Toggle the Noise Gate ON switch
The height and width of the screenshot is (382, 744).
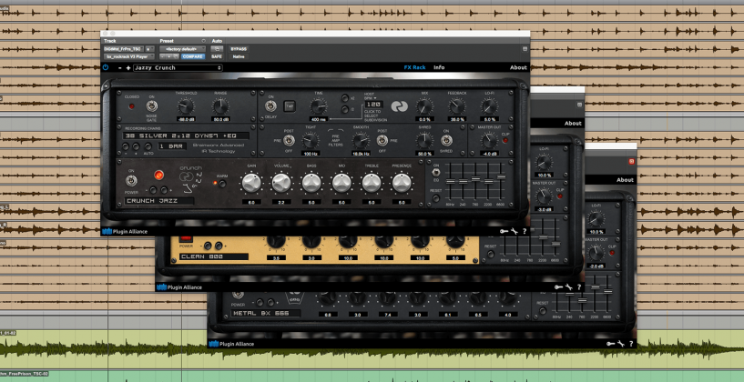click(x=152, y=106)
